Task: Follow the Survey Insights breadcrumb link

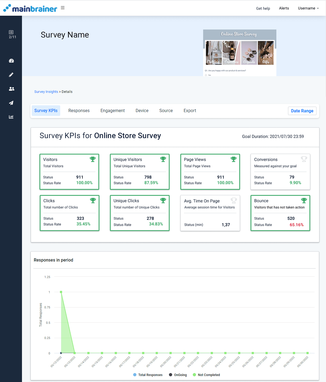Action: point(46,92)
